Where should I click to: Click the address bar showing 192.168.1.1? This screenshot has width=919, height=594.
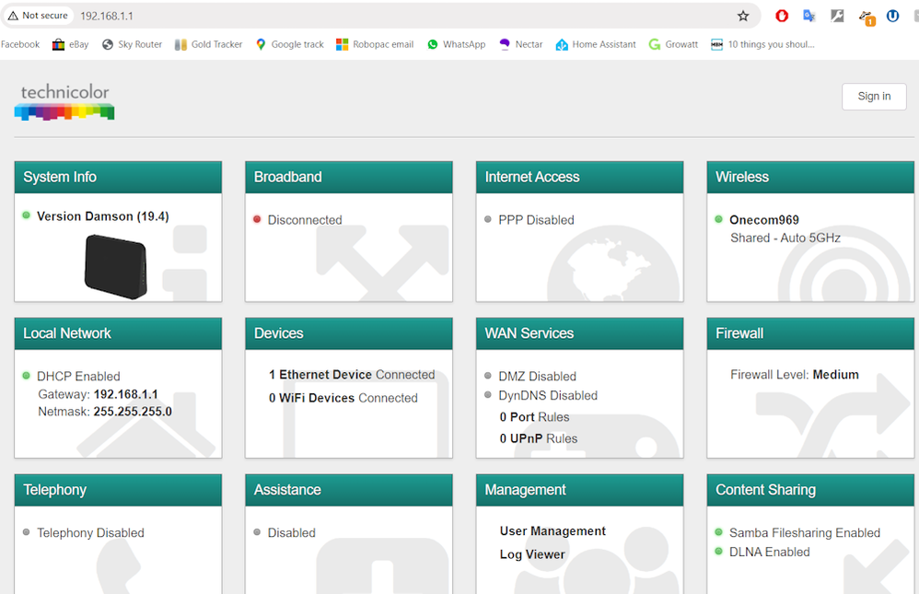pos(368,16)
